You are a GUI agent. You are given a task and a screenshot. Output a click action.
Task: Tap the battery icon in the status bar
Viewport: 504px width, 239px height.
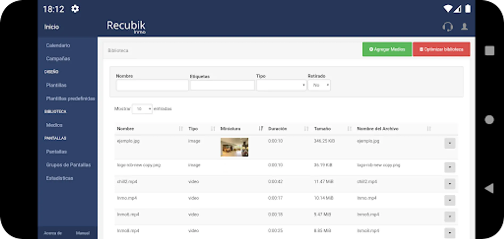468,8
